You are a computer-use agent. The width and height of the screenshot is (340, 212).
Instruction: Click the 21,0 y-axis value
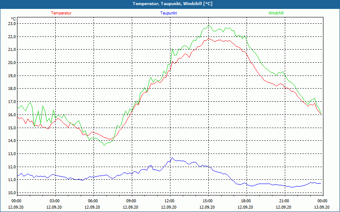(12, 50)
